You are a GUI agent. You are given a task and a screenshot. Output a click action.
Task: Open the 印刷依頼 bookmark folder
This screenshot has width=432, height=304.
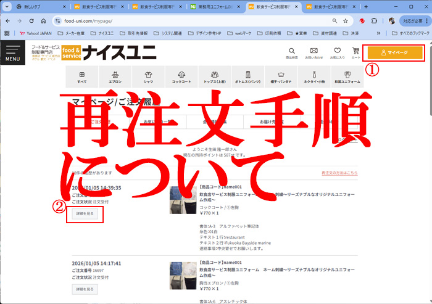pyautogui.click(x=269, y=33)
